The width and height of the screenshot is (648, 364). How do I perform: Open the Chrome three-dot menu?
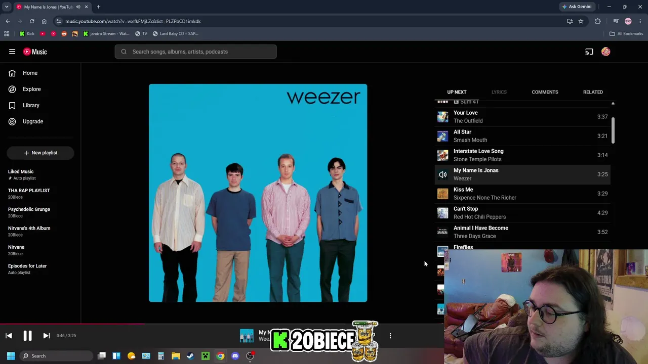tap(640, 21)
